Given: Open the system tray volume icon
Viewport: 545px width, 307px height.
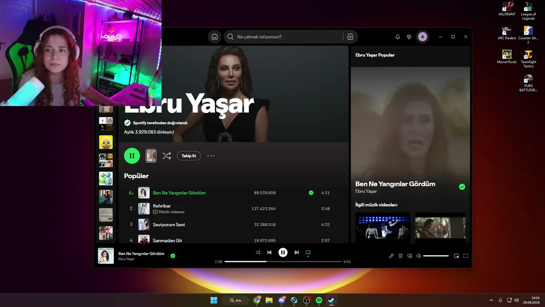Looking at the screenshot, I should tap(516, 300).
